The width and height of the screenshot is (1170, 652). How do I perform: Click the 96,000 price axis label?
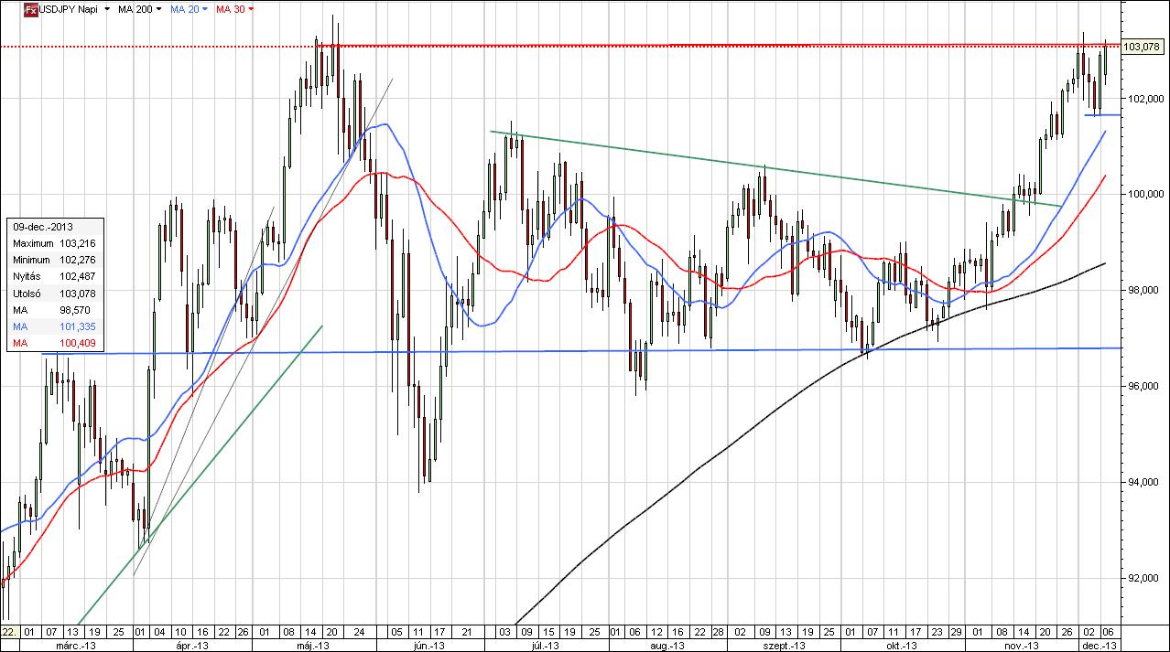pyautogui.click(x=1144, y=387)
